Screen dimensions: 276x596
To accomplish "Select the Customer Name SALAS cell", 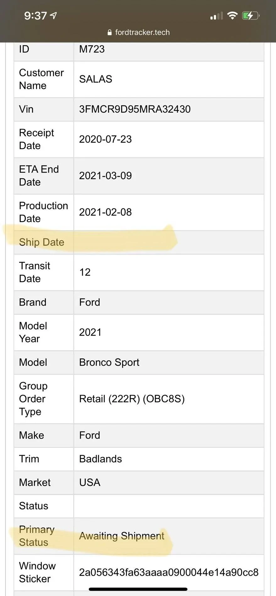I will point(96,79).
